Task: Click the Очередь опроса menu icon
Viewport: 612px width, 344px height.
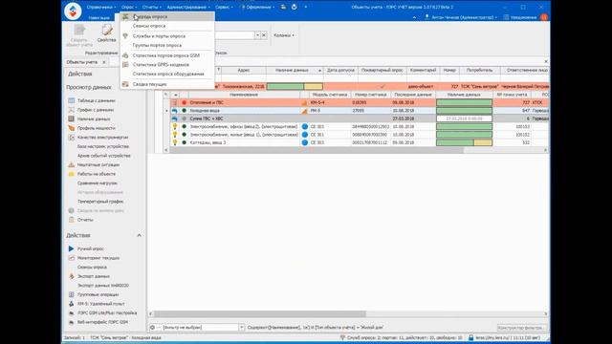Action: [125, 17]
